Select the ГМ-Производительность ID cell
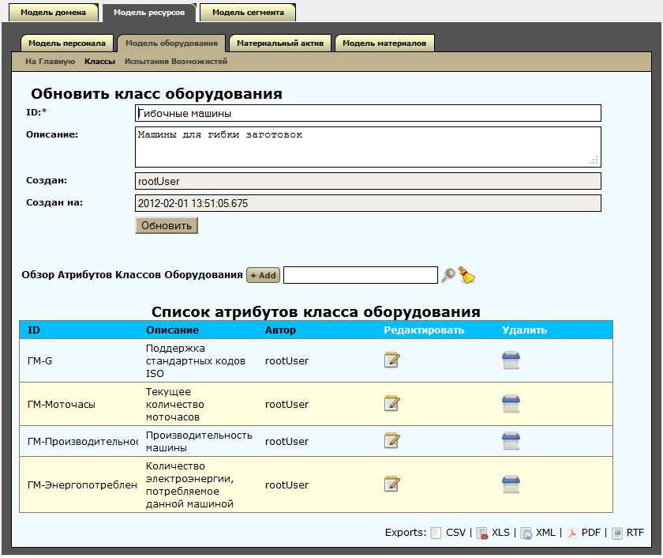Screen dimensions: 663x558 coord(83,442)
